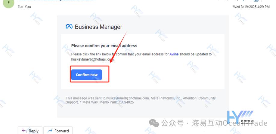Click the Wed 3/19/2025 4:29 PM timestamp
Image resolution: width=276 pixels, height=134 pixels.
[x=251, y=7]
